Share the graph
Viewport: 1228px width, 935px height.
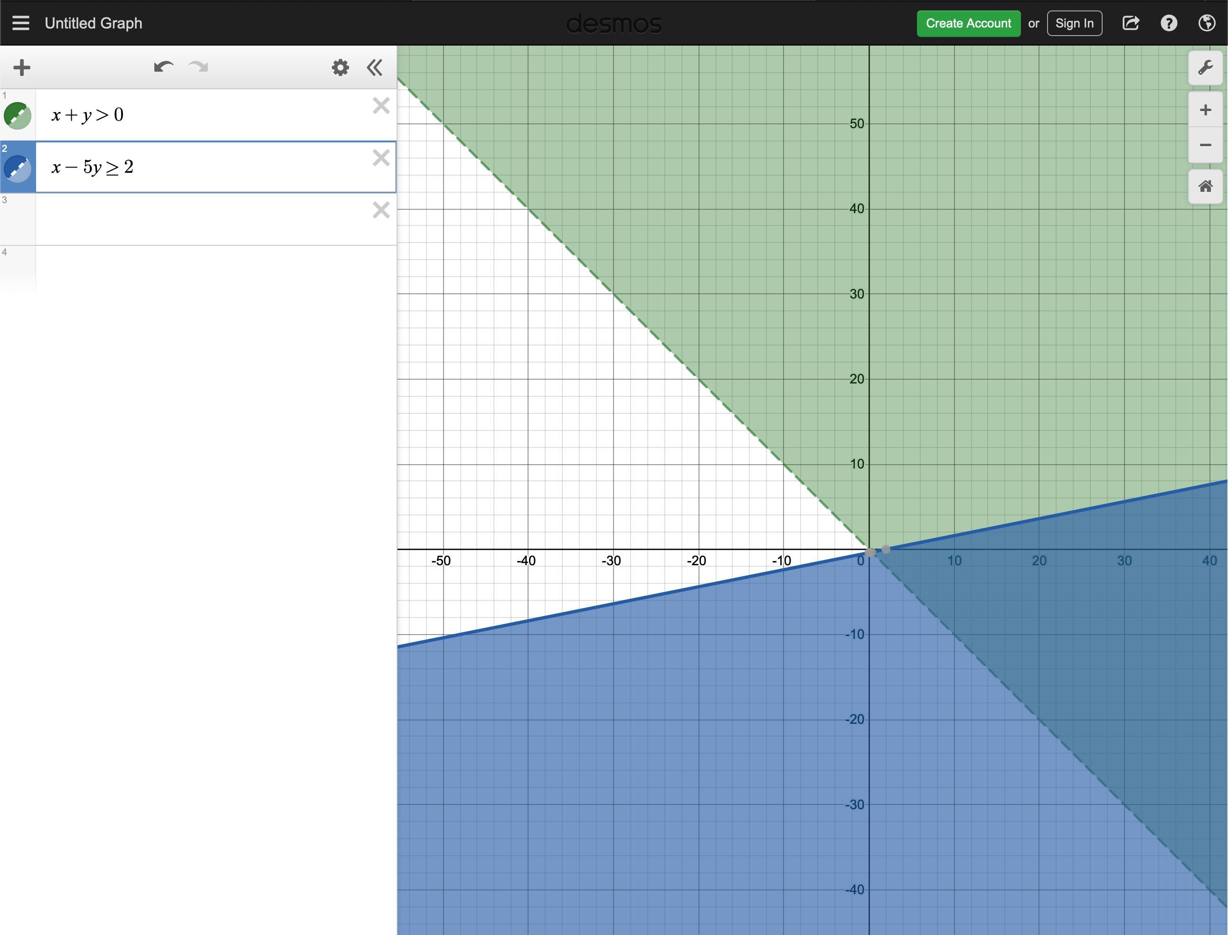(x=1131, y=23)
